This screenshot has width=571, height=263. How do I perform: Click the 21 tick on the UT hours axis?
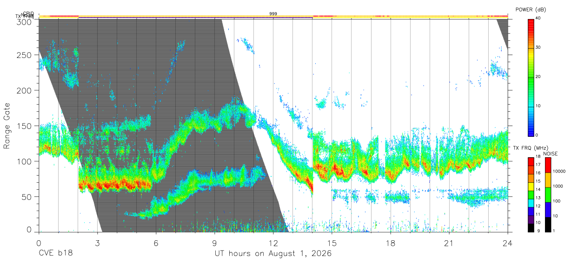click(x=449, y=243)
